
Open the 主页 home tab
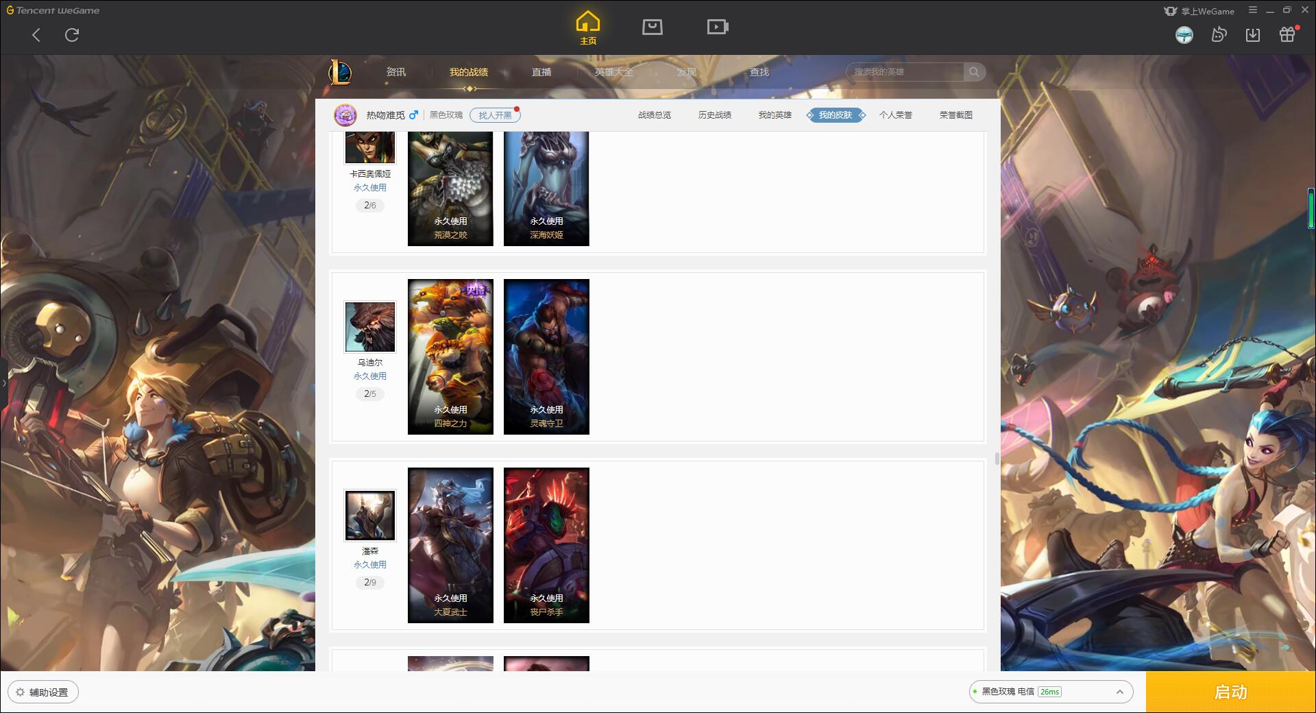[588, 28]
